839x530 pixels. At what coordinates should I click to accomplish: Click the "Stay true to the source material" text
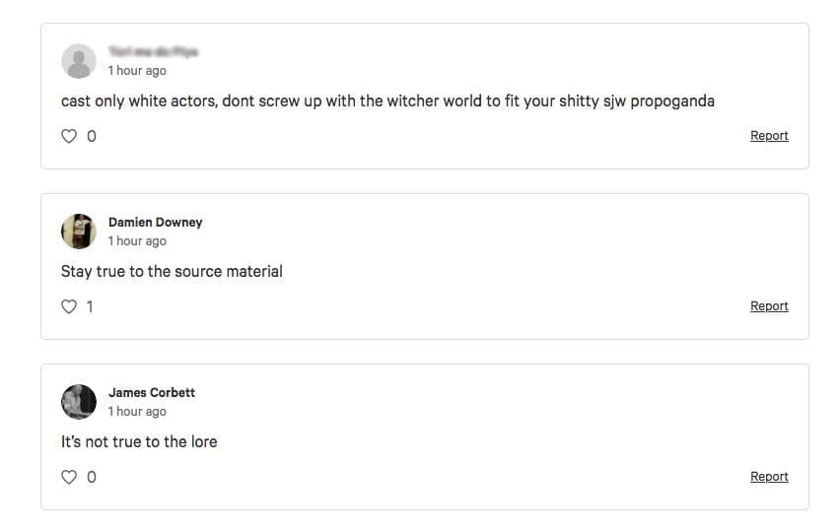coord(172,271)
